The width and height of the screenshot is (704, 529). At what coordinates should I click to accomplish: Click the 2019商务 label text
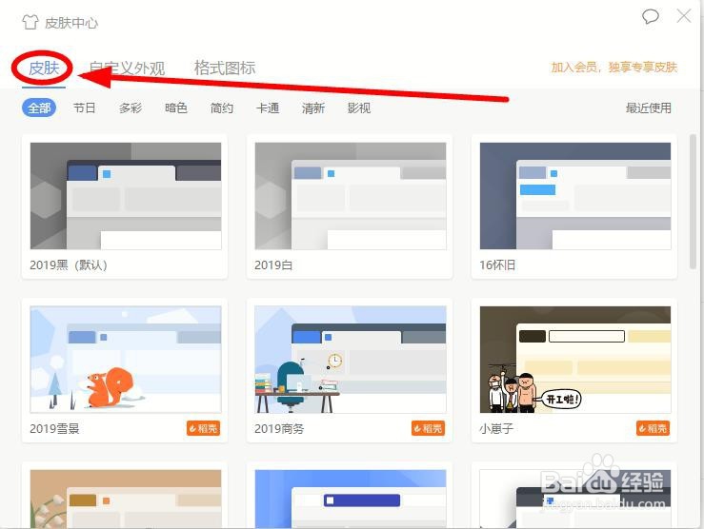279,428
